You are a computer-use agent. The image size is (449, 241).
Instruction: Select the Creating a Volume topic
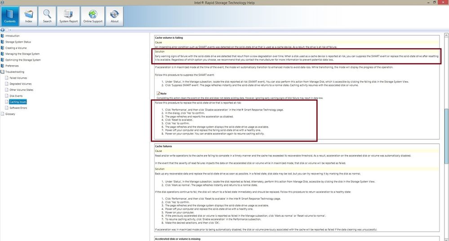pos(16,48)
